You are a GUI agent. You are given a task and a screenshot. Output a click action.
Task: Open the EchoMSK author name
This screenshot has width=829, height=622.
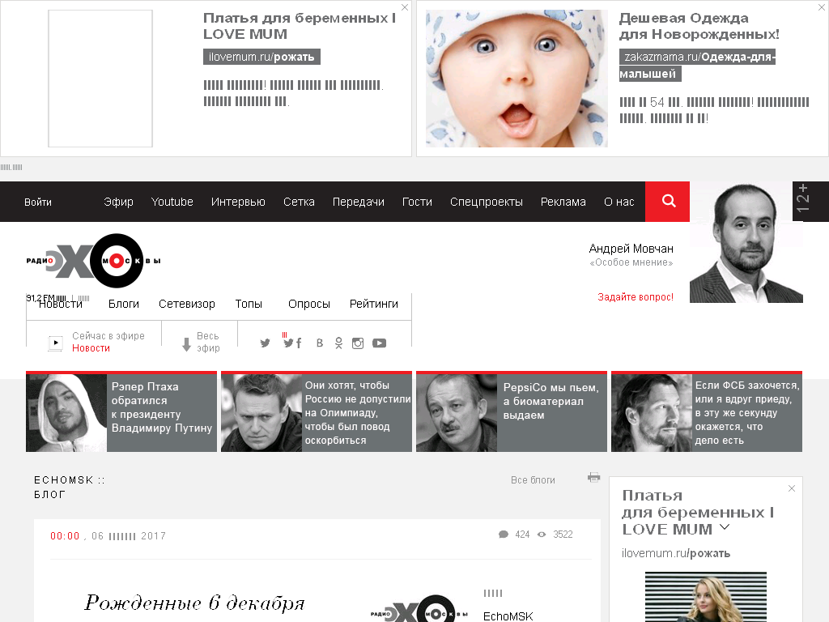coord(508,616)
